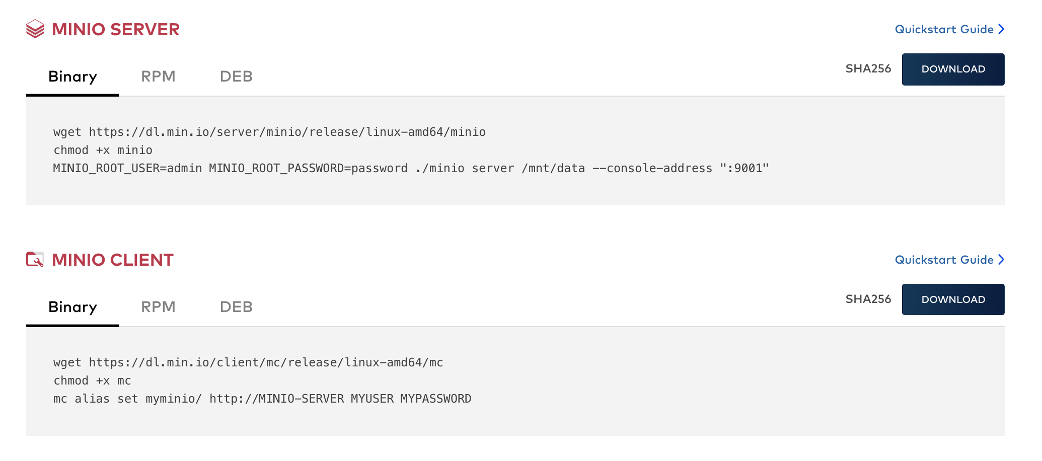The image size is (1042, 461).
Task: Click the chevron beside client Quickstart Guide
Action: pos(1001,260)
